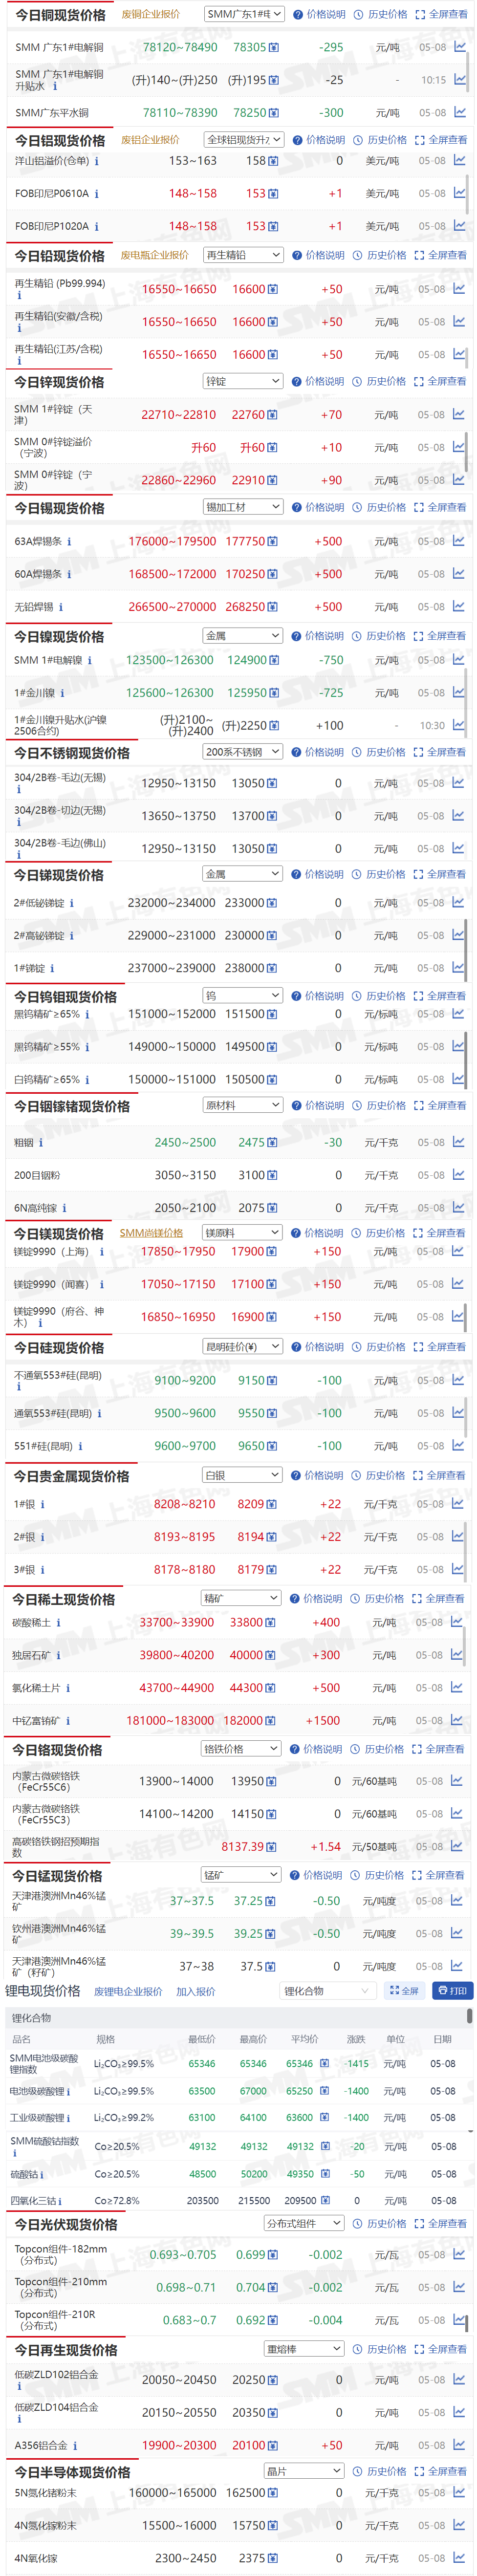Screen dimensions: 477x2576
Task: Open the 200系不锈钢 dropdown
Action: 243,752
